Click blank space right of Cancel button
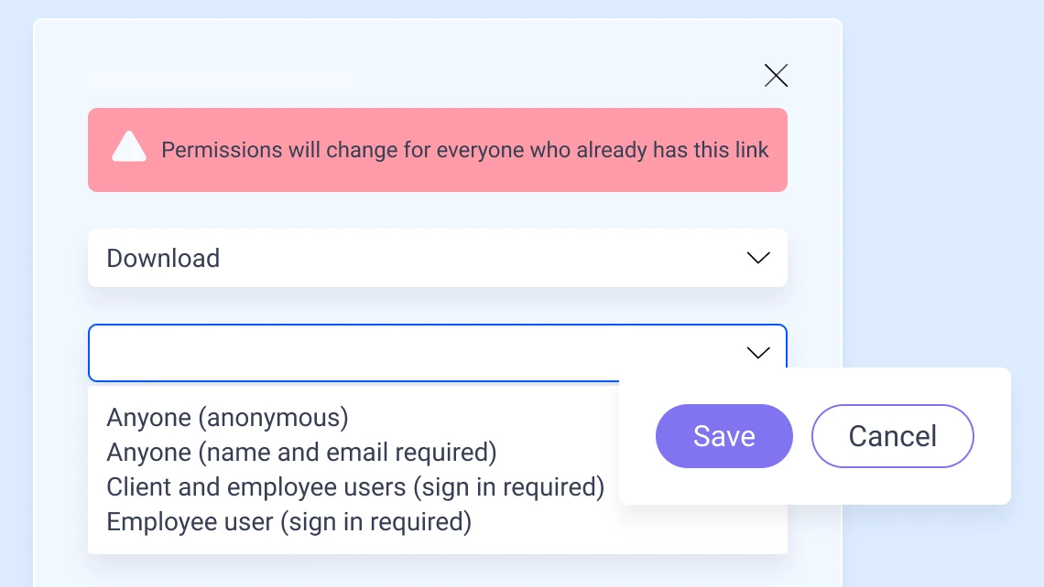This screenshot has height=587, width=1044. [992, 436]
